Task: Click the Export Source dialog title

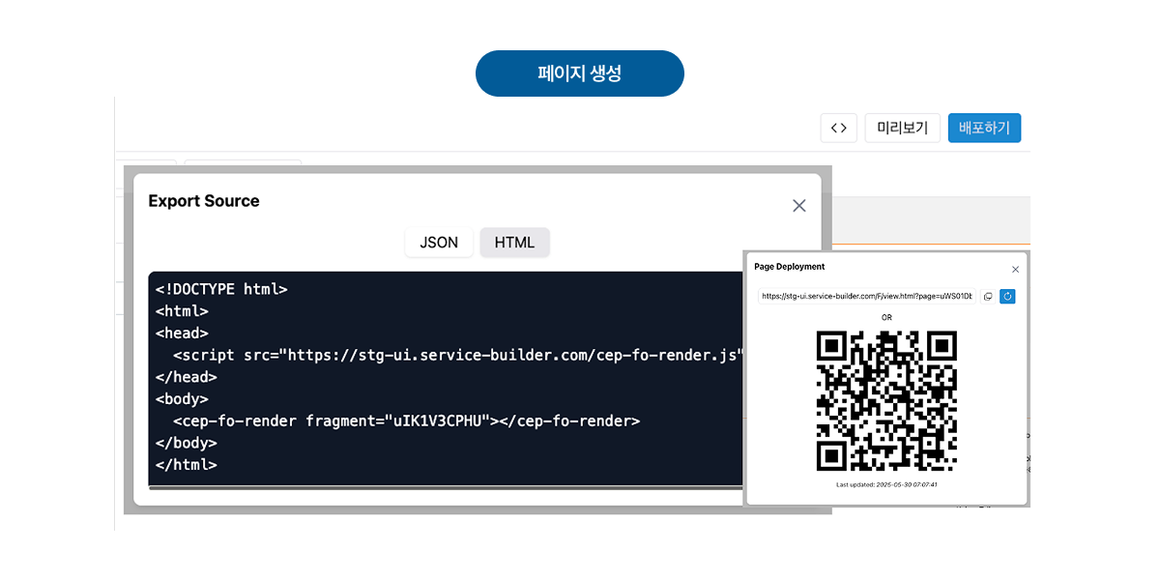Action: (x=204, y=201)
